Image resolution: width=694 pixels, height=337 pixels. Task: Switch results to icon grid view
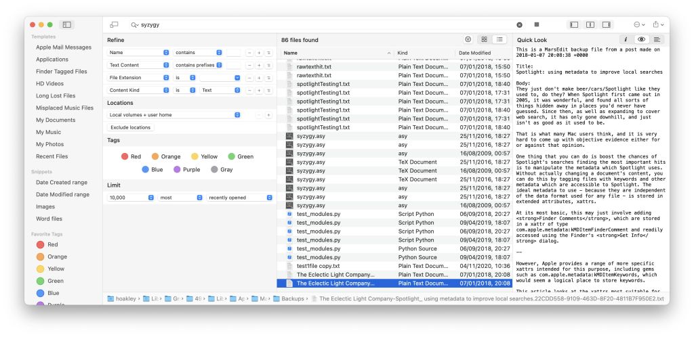(484, 40)
